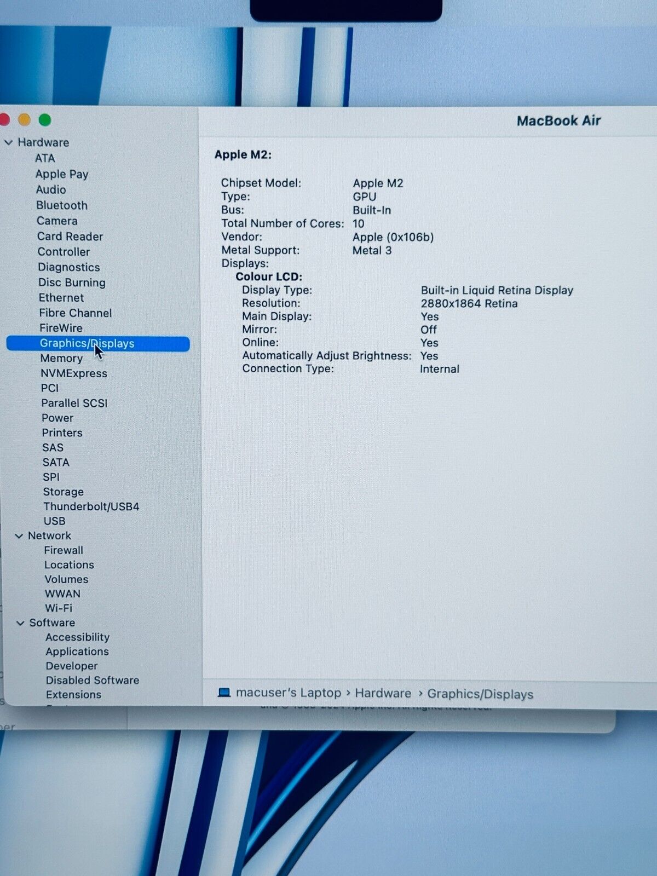
Task: Open the Power entry
Action: click(57, 418)
